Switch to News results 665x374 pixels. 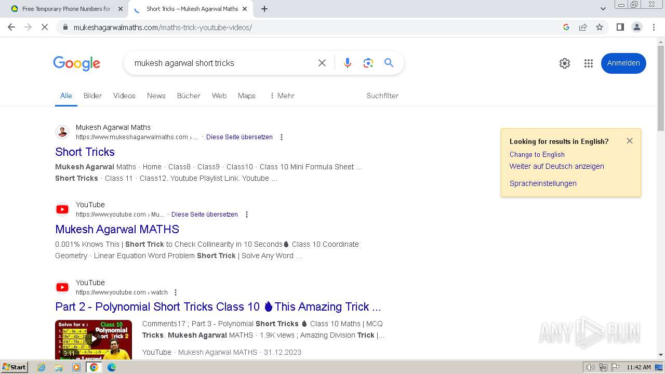(156, 96)
